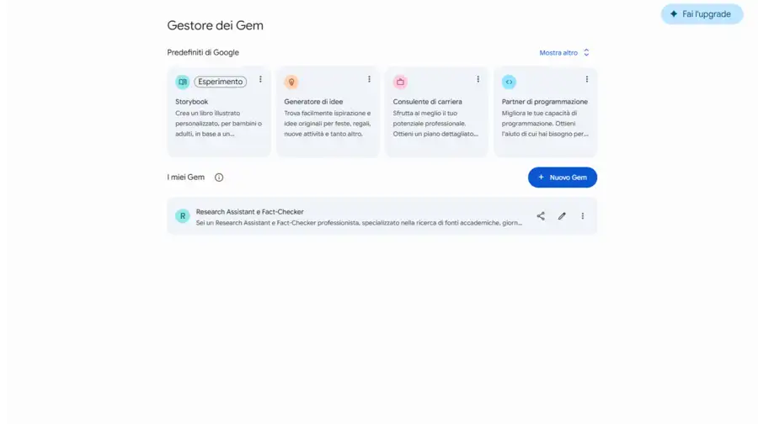Image resolution: width=758 pixels, height=424 pixels.
Task: Open the Consulente di carriera three-dot menu
Action: point(478,79)
